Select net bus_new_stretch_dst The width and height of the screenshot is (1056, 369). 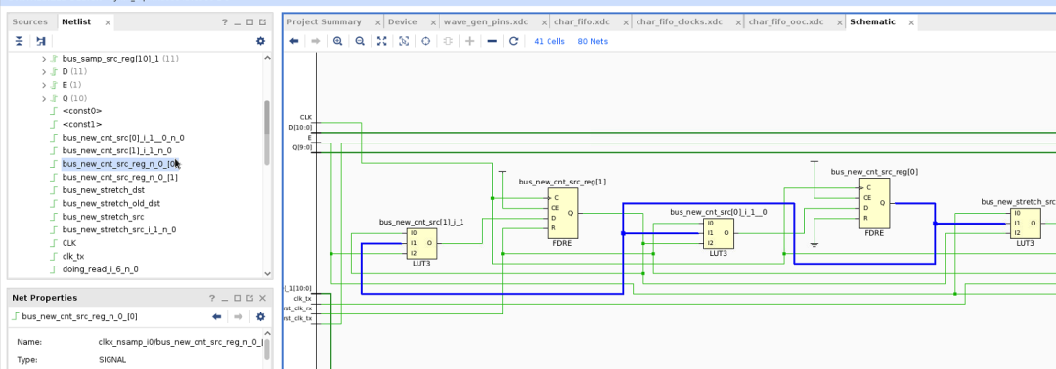click(x=103, y=190)
